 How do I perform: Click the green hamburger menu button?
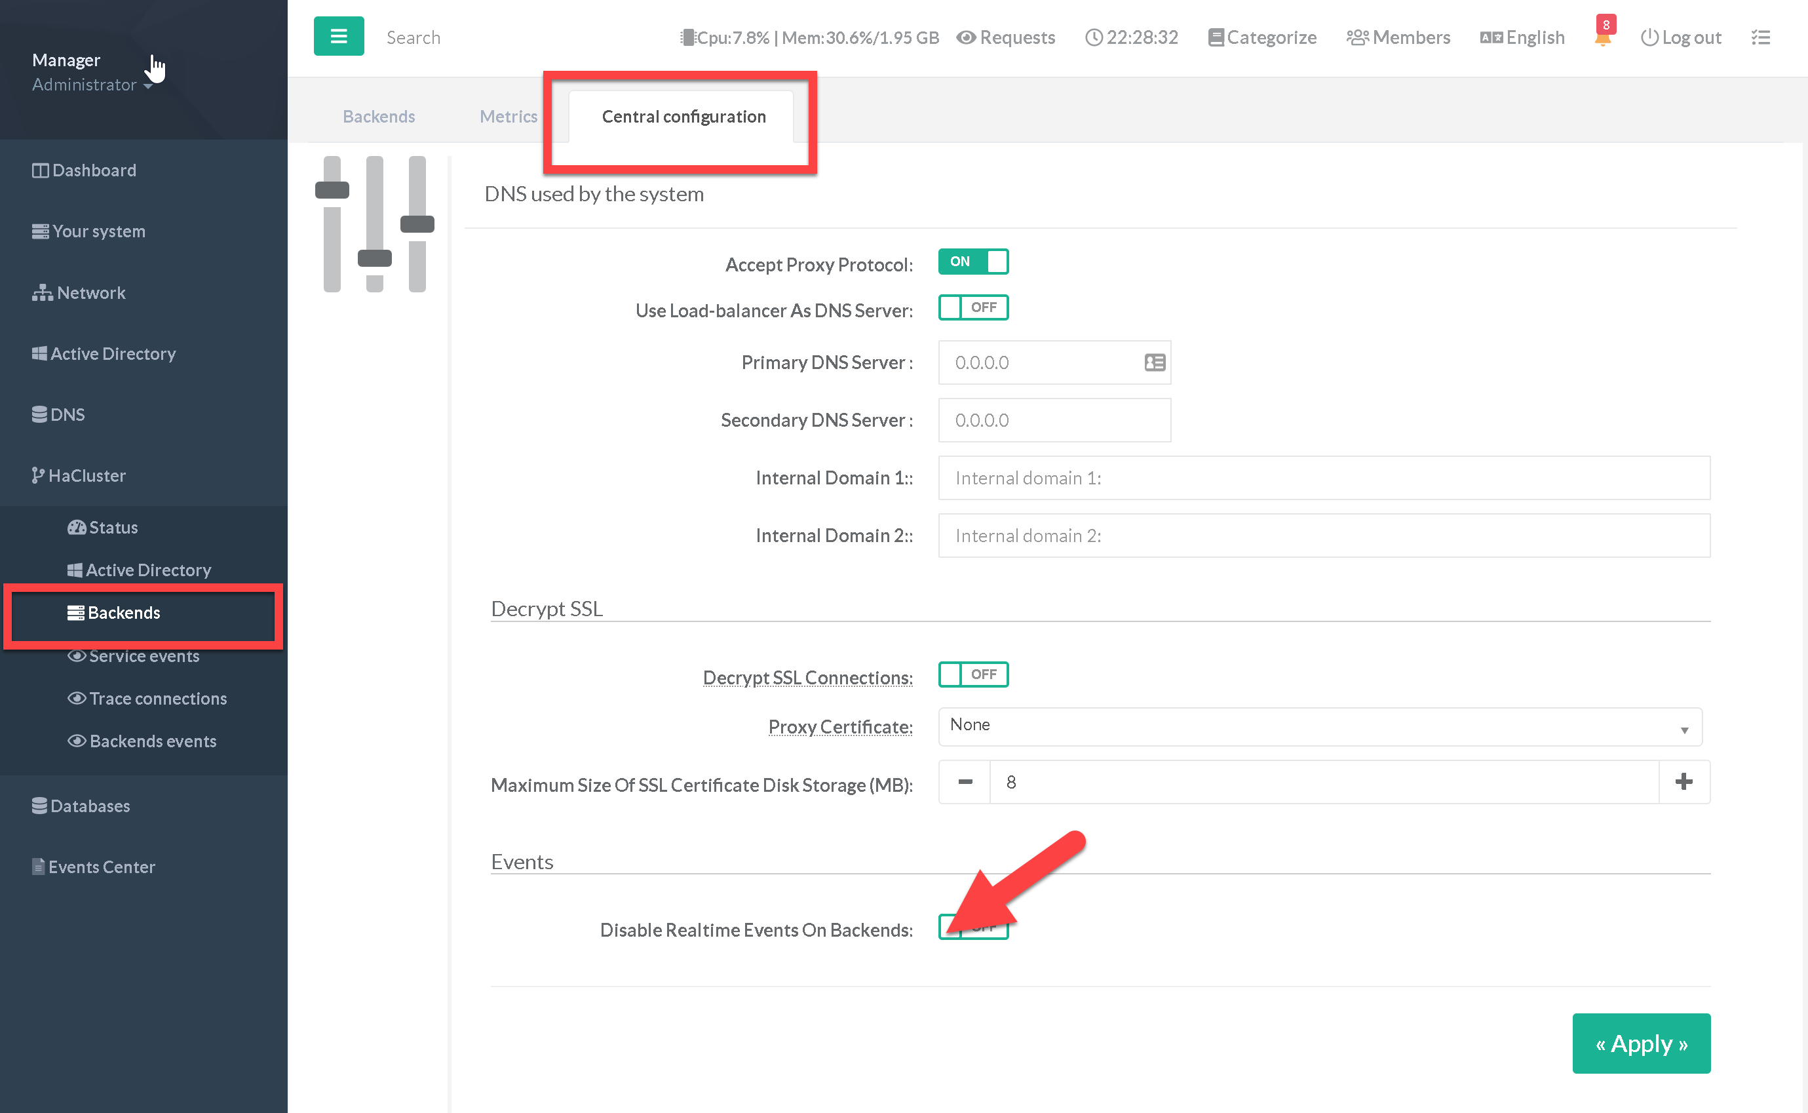pos(339,36)
